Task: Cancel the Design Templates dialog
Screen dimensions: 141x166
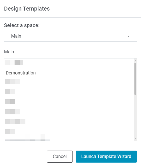Action: [x=60, y=157]
